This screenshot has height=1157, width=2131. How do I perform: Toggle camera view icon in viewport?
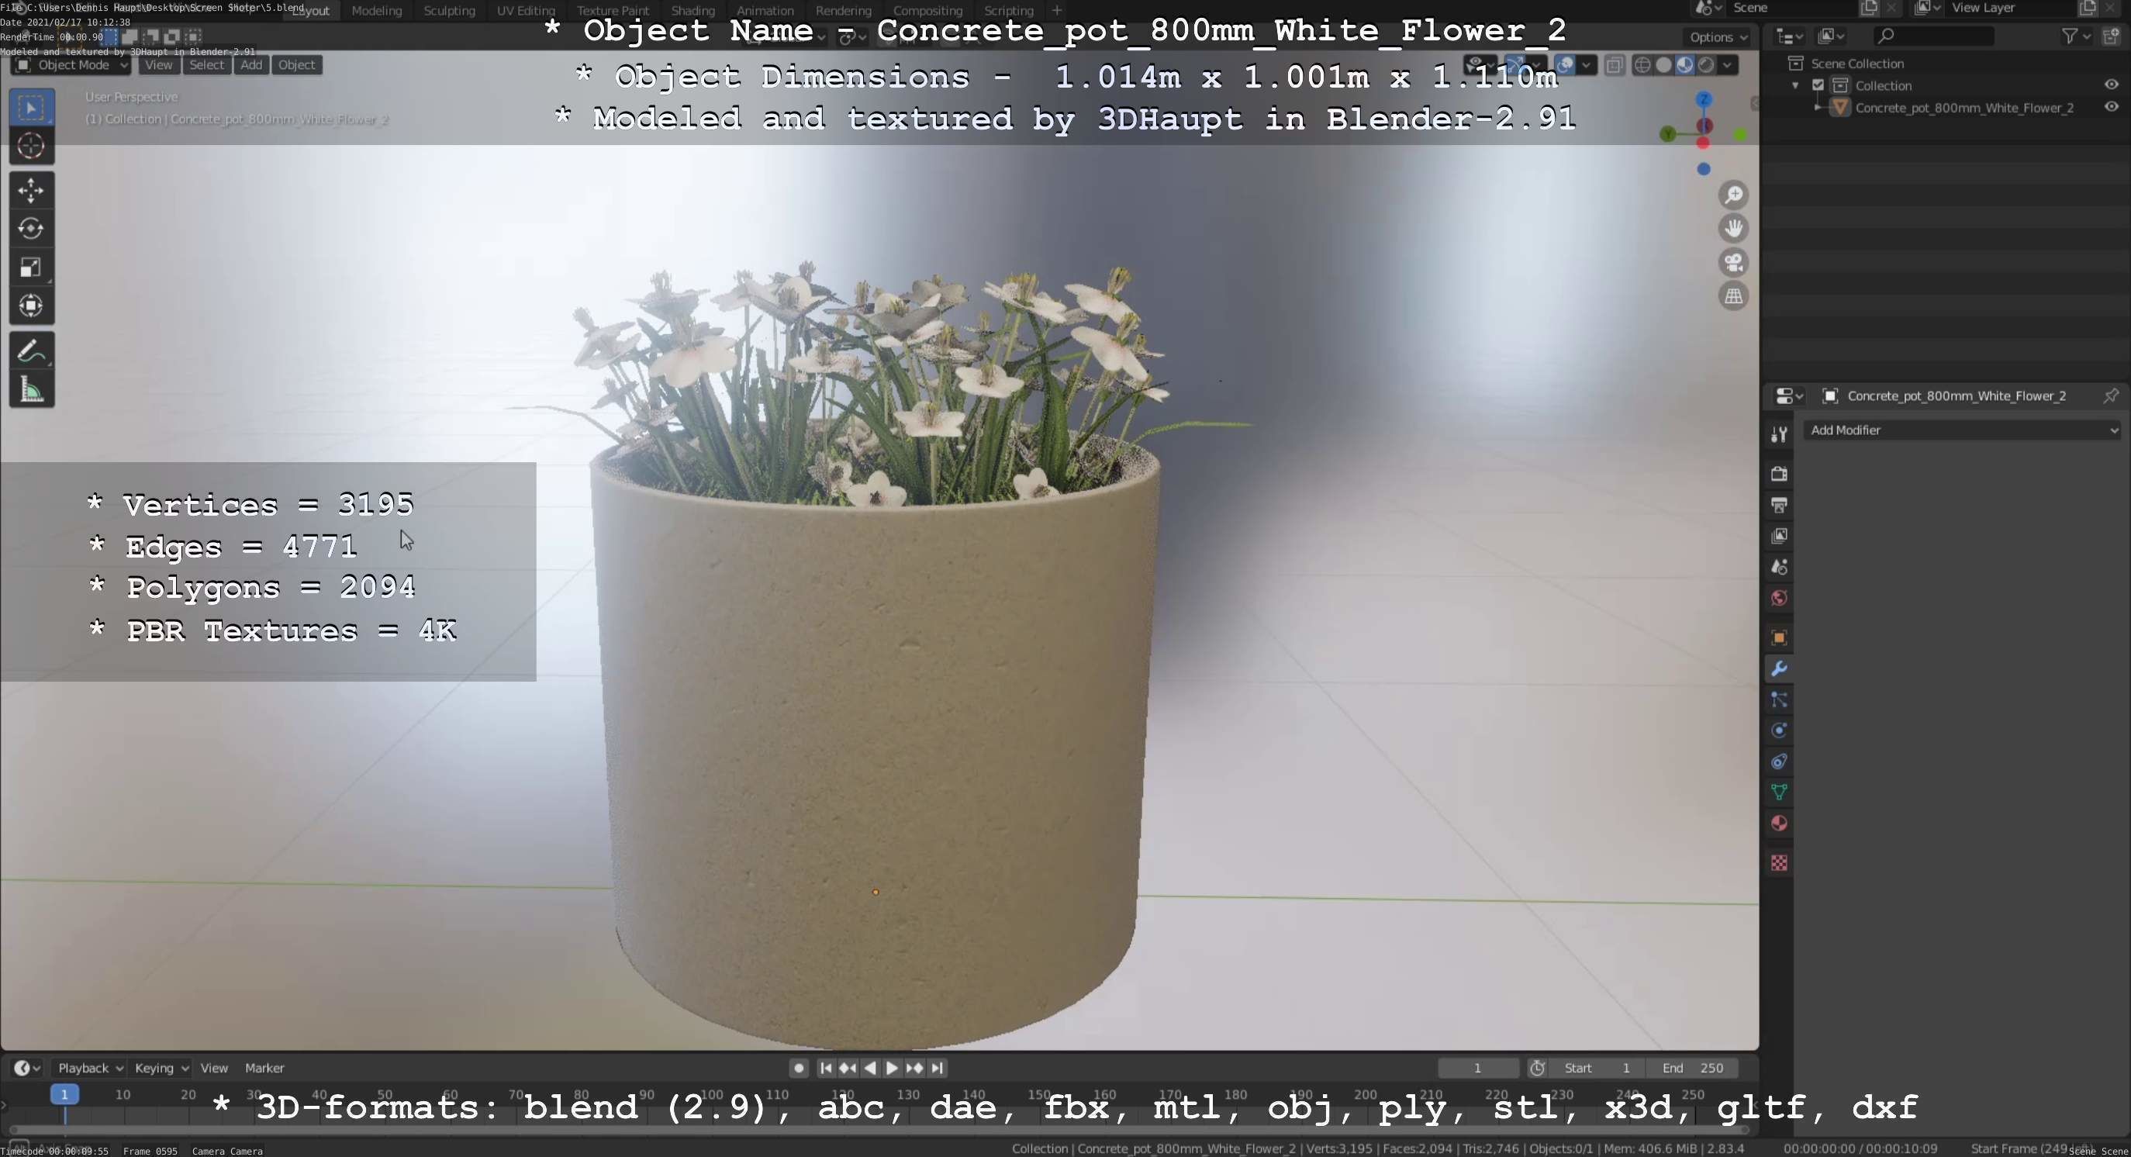[1734, 262]
